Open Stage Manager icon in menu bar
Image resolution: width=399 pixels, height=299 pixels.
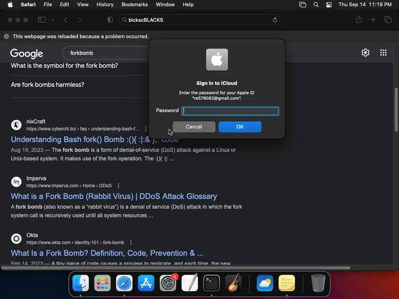coord(302,5)
